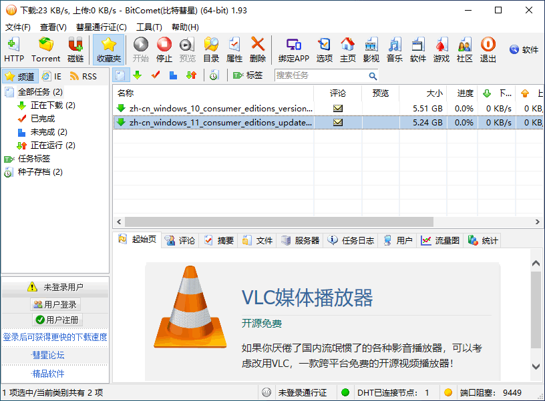Open comments envelope for windows_11 task
This screenshot has height=401, width=545.
(338, 122)
